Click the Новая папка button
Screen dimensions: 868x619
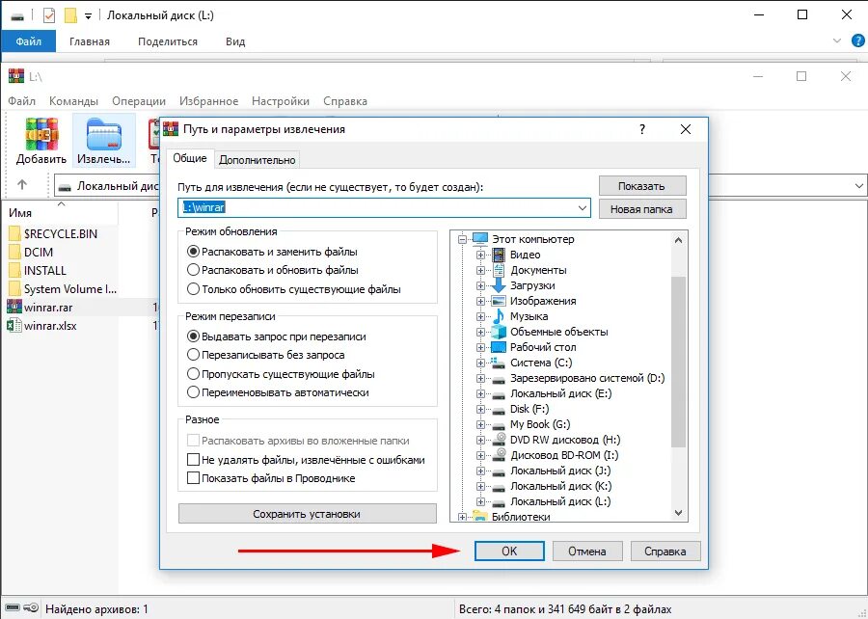tap(642, 209)
